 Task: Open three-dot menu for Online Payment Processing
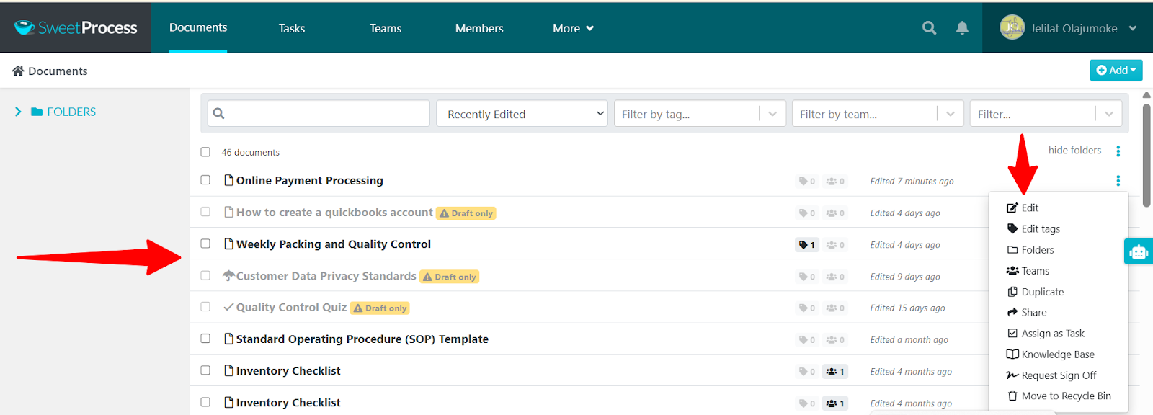tap(1118, 181)
